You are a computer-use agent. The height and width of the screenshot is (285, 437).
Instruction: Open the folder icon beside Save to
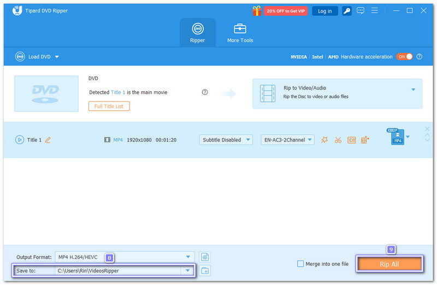coord(205,270)
